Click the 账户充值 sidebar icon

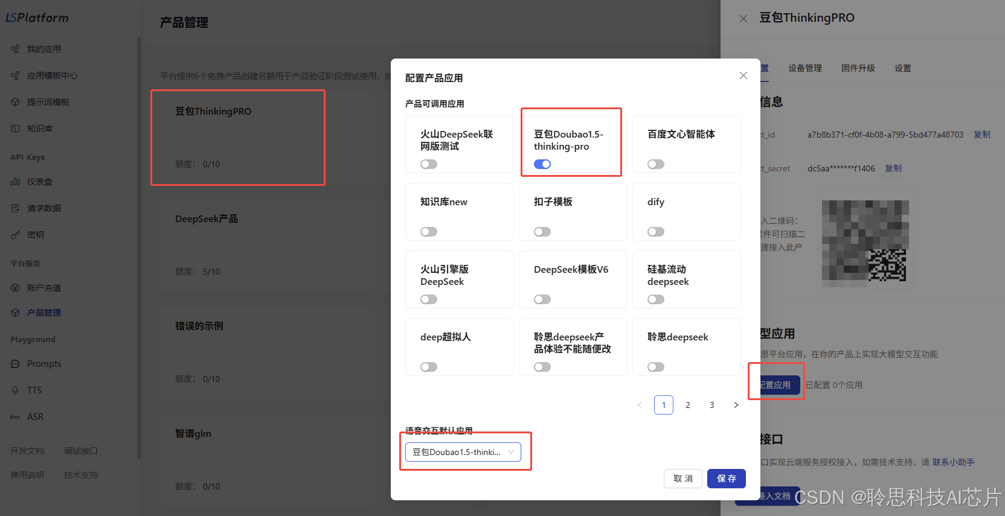[15, 288]
